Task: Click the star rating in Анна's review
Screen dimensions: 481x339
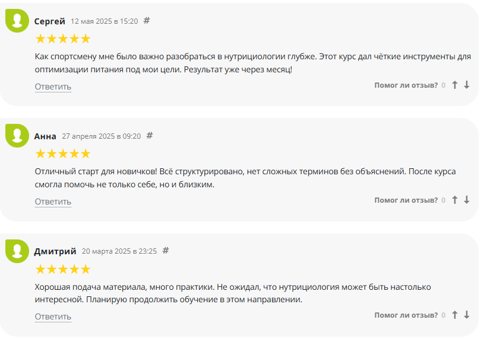Action: pos(63,154)
